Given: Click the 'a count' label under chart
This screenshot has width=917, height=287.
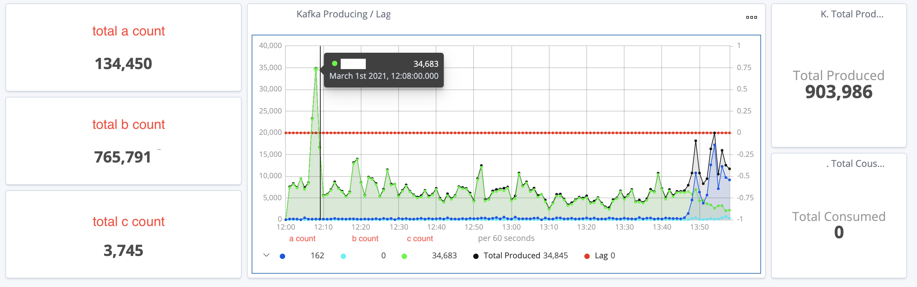Looking at the screenshot, I should click(x=302, y=238).
